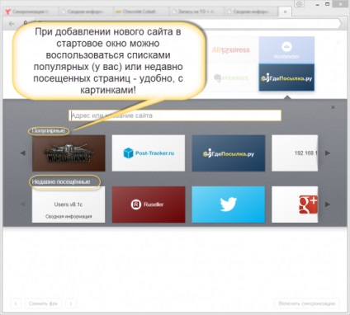Click the Популярные section label
The image size is (350, 315).
click(x=49, y=130)
